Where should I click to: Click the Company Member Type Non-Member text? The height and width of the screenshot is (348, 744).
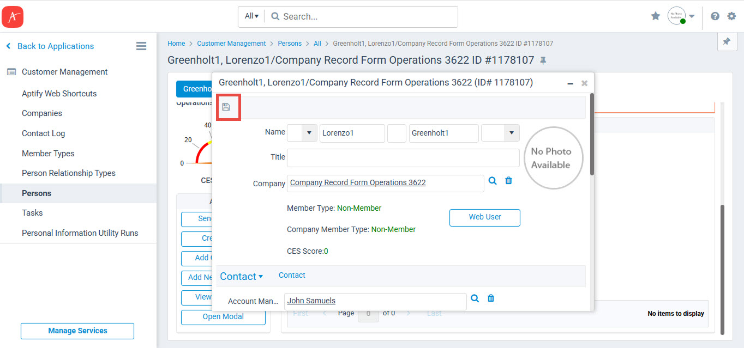[x=351, y=229]
